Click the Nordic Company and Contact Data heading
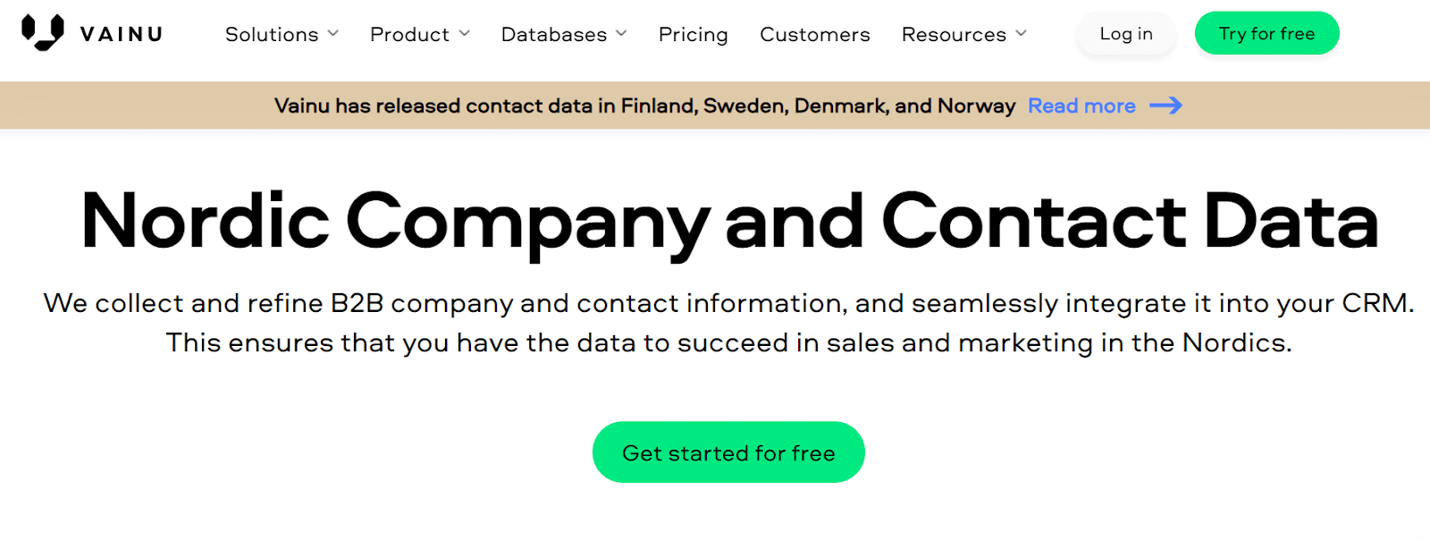 (729, 221)
